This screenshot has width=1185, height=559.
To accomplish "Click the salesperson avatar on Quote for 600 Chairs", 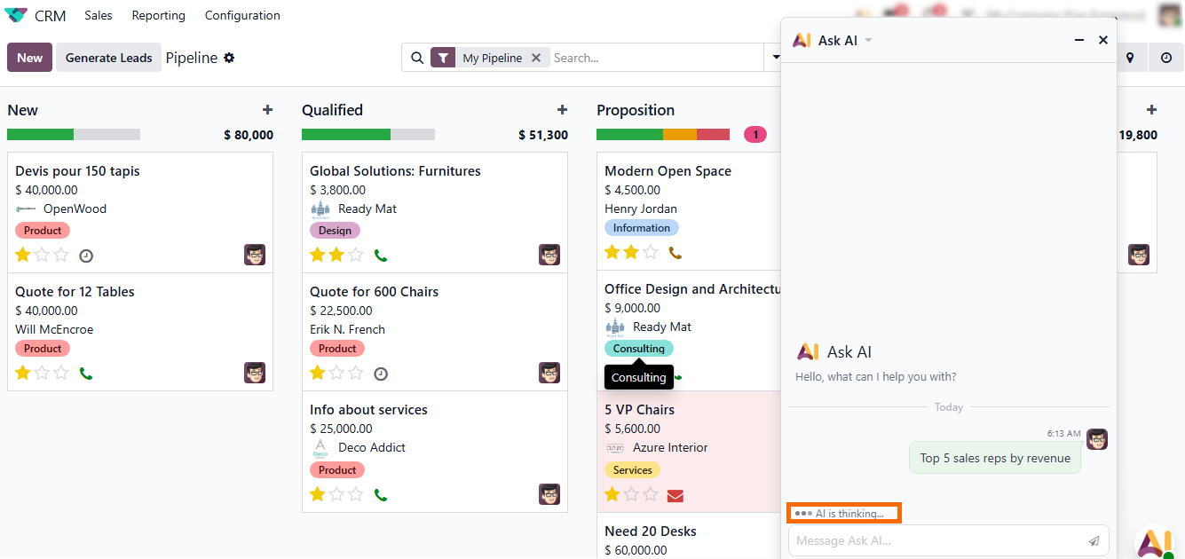I will pos(549,373).
